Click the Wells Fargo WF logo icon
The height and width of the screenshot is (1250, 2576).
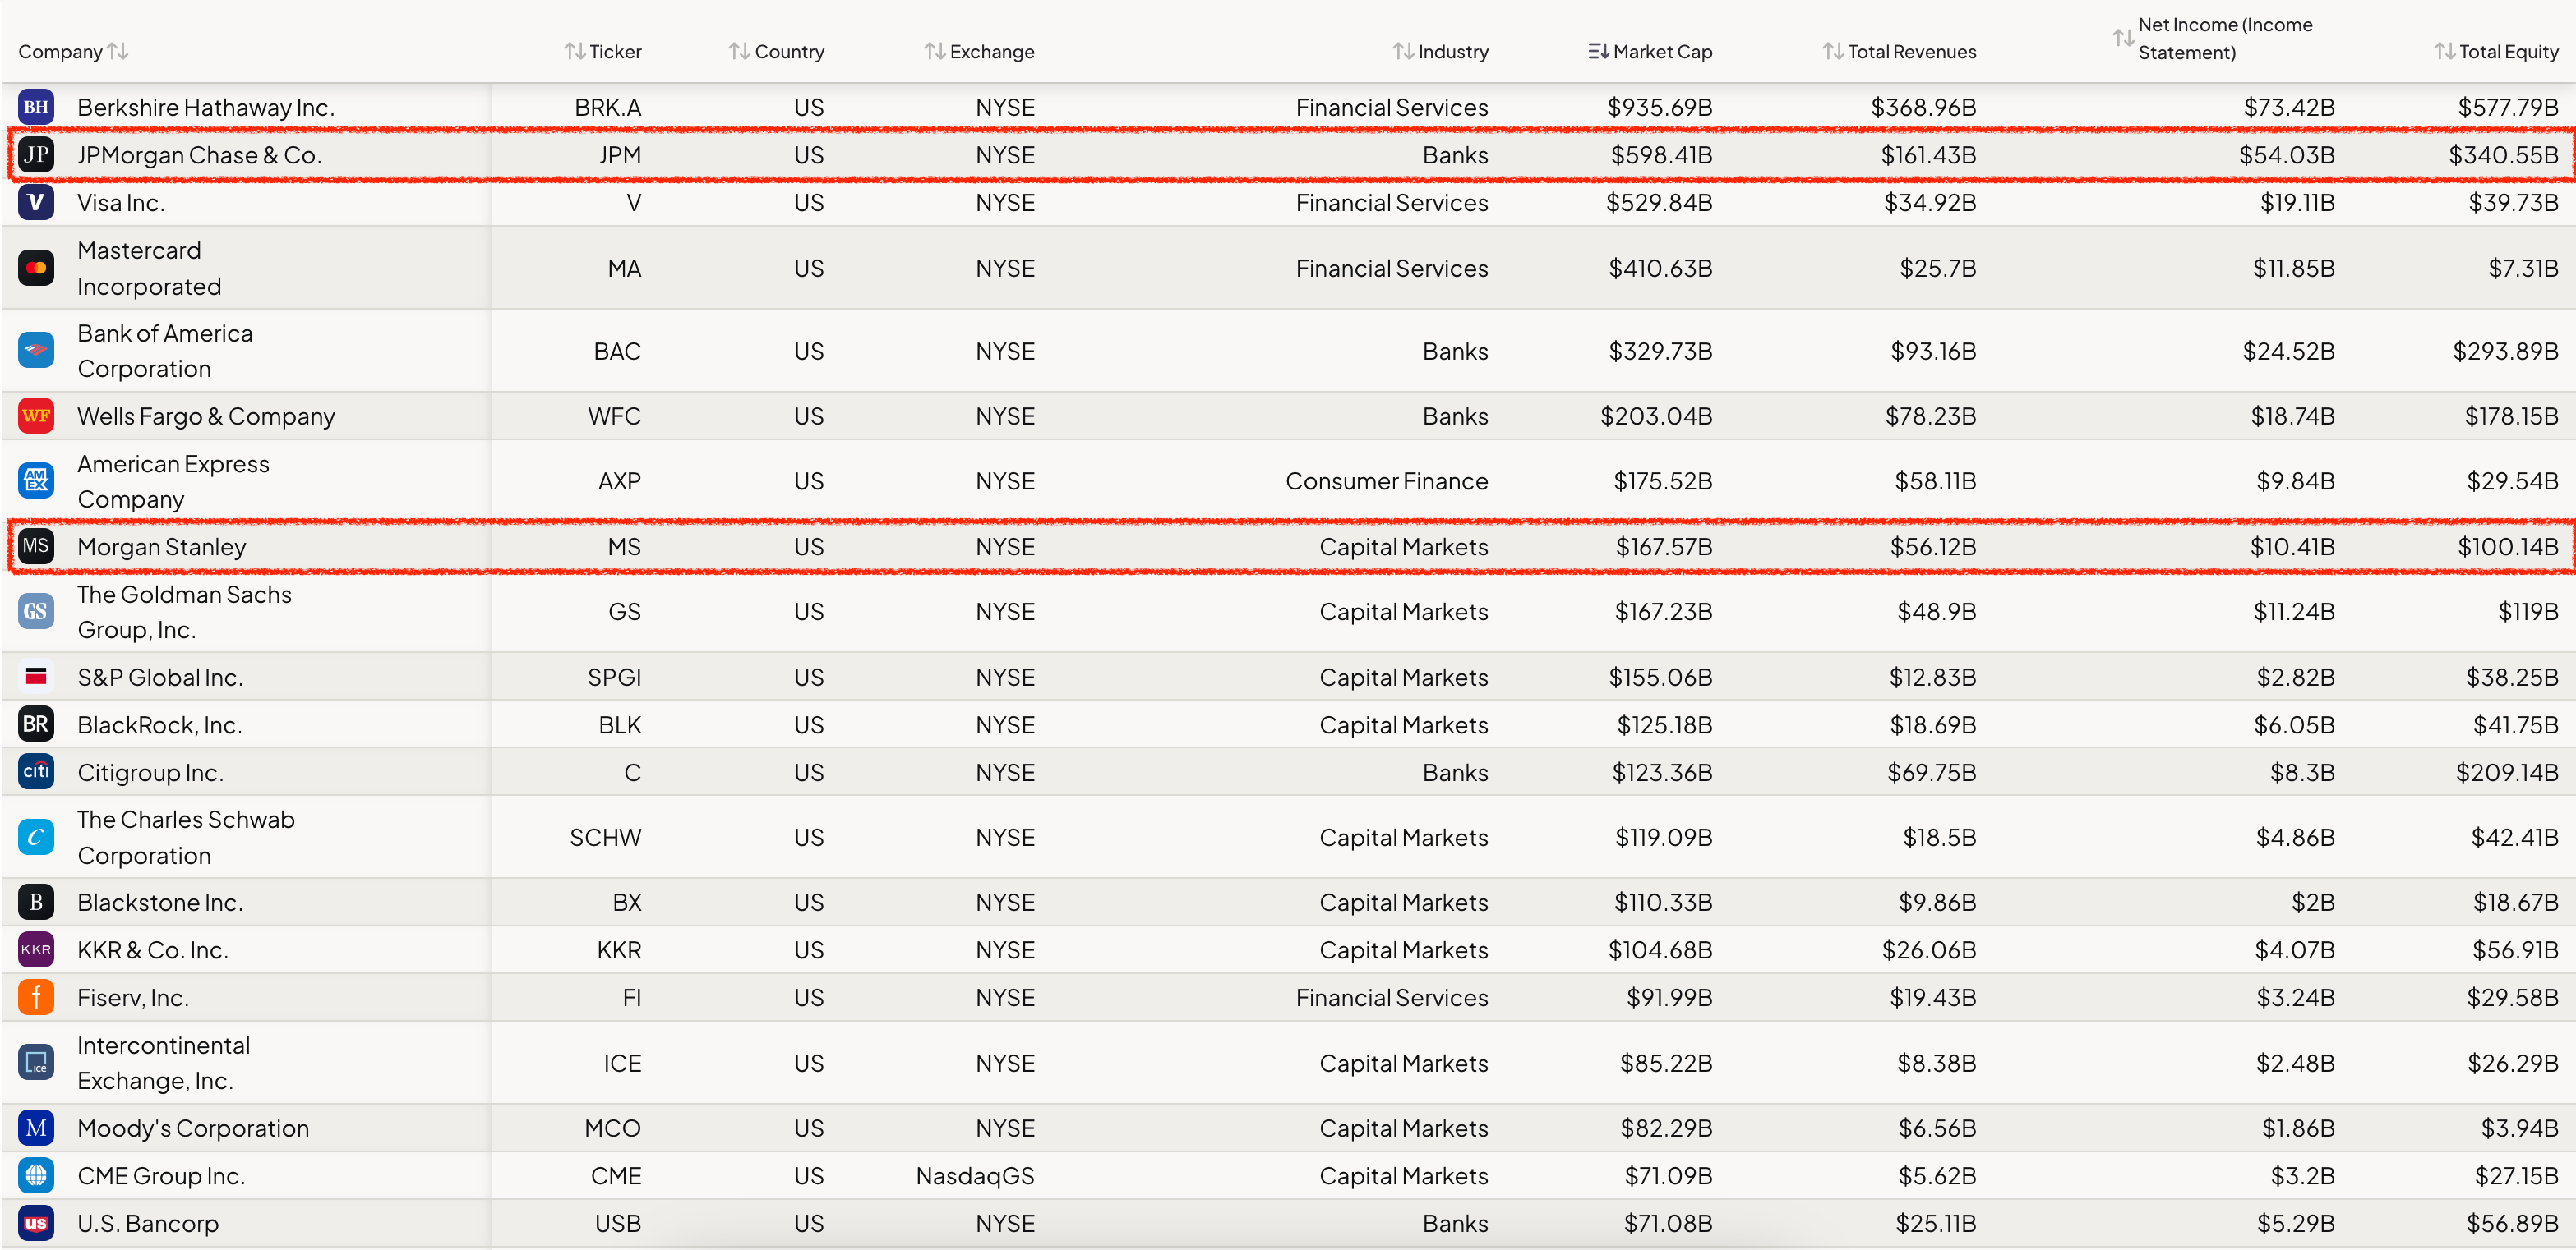pyautogui.click(x=36, y=416)
